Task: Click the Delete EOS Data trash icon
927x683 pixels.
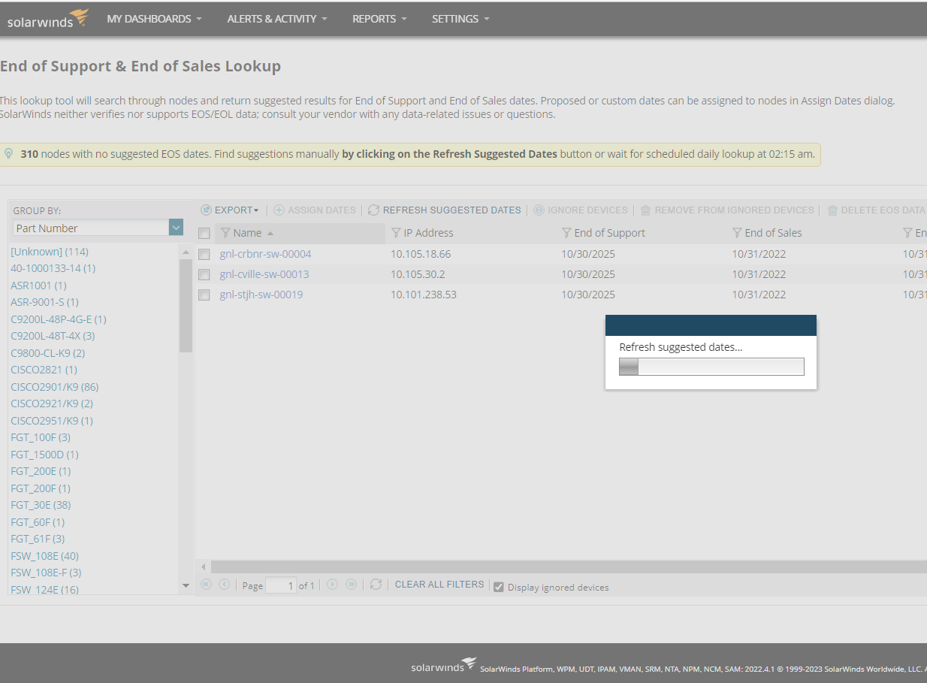Action: (832, 210)
